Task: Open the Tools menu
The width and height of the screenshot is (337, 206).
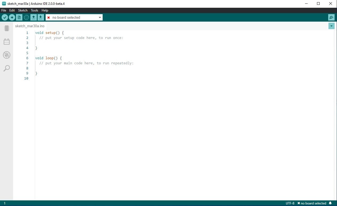Action: 34,10
